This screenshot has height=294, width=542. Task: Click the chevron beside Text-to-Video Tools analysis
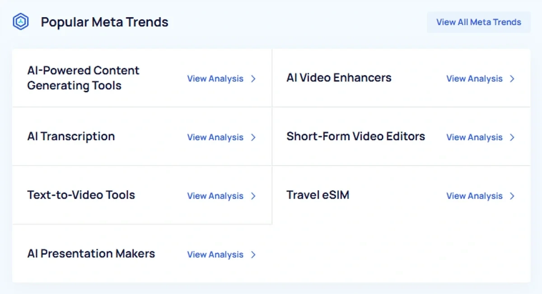coord(254,196)
